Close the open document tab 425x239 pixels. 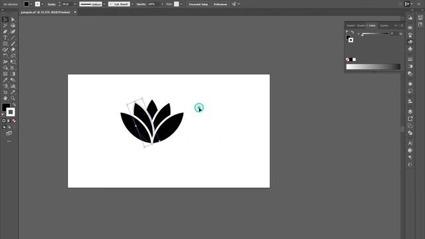coord(75,12)
